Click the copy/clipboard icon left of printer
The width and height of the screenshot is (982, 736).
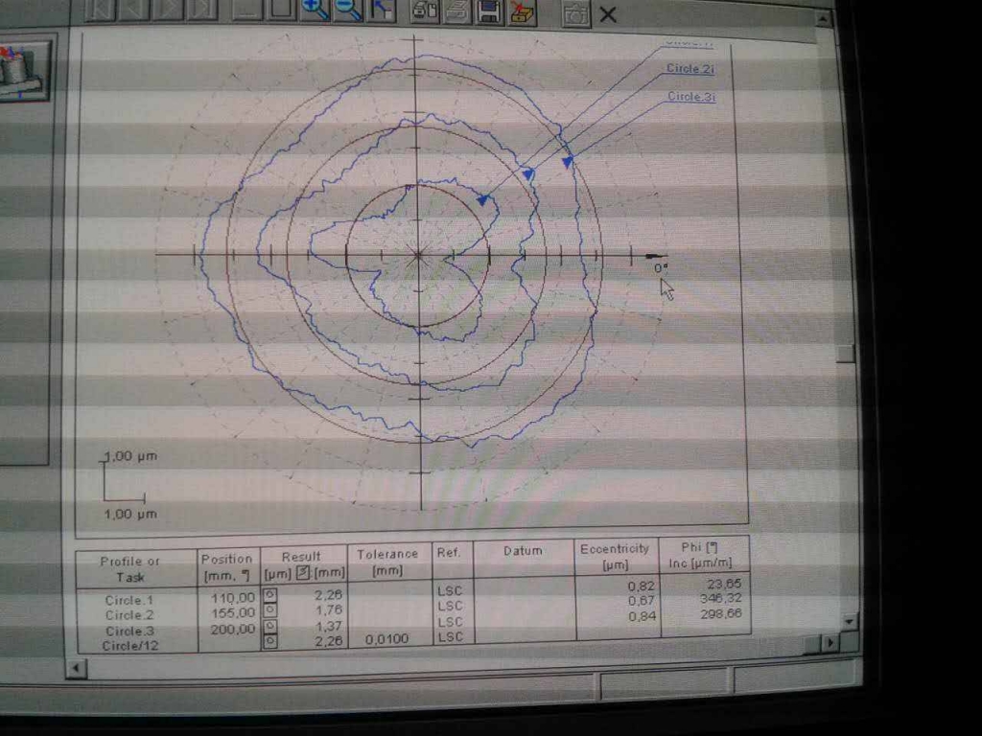423,11
